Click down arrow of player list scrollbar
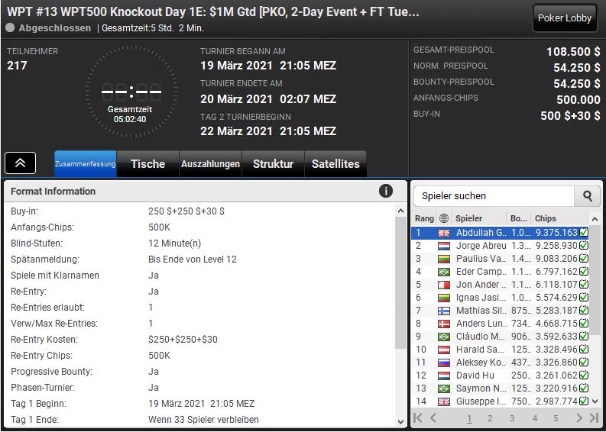Image resolution: width=606 pixels, height=432 pixels. point(595,401)
